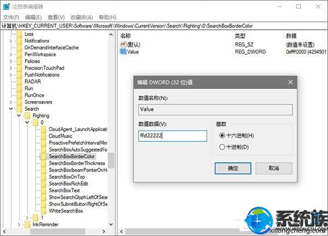
Task: Click the Run folder icon
Action: point(20,88)
